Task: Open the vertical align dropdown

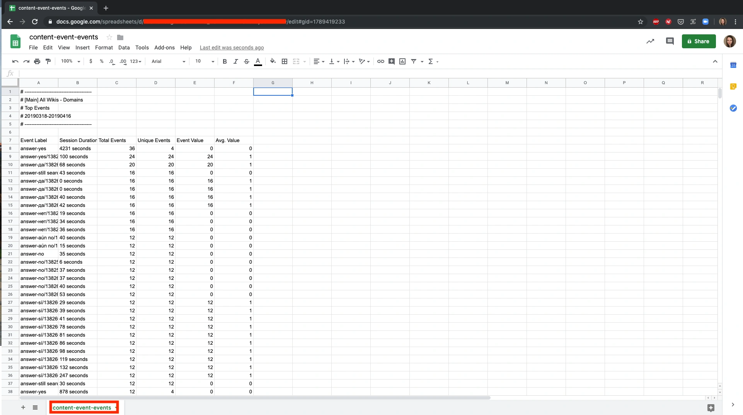Action: pos(334,61)
